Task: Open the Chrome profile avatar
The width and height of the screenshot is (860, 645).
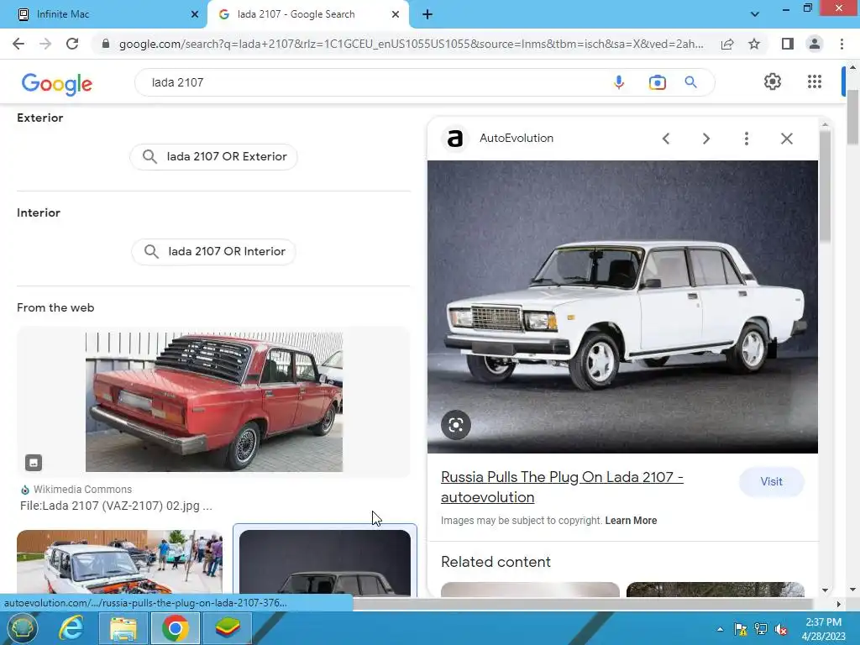Action: coord(815,44)
